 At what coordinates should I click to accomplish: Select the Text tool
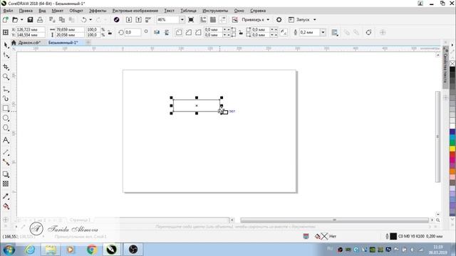[x=6, y=140]
